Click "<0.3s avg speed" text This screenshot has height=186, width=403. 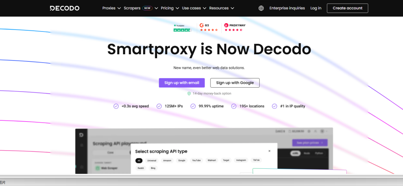point(135,106)
